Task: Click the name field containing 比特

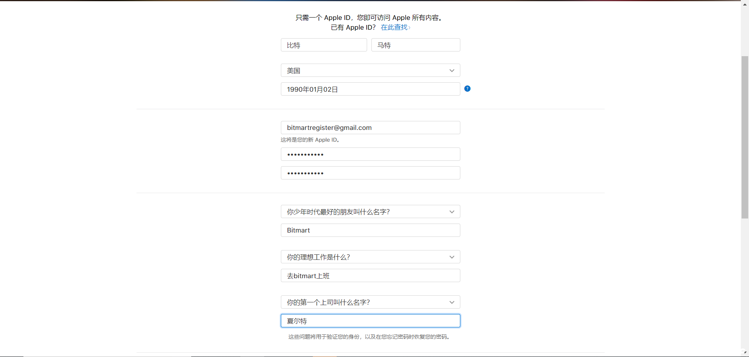Action: pyautogui.click(x=324, y=45)
